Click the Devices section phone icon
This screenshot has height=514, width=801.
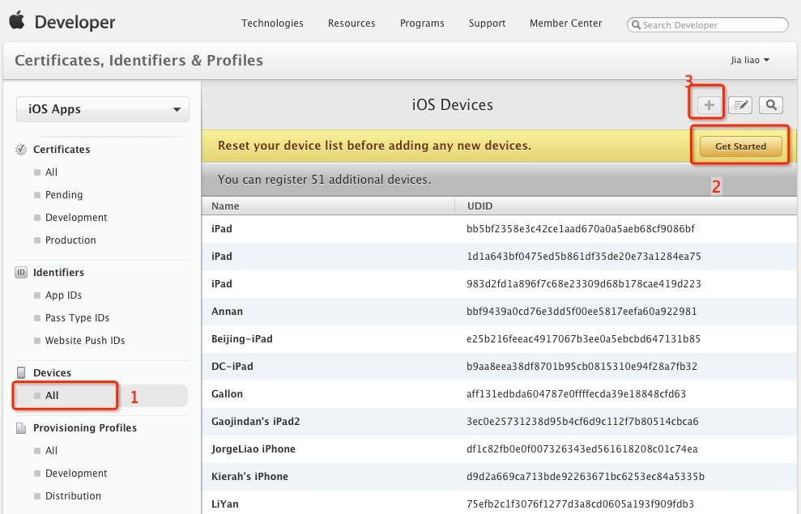[x=21, y=372]
